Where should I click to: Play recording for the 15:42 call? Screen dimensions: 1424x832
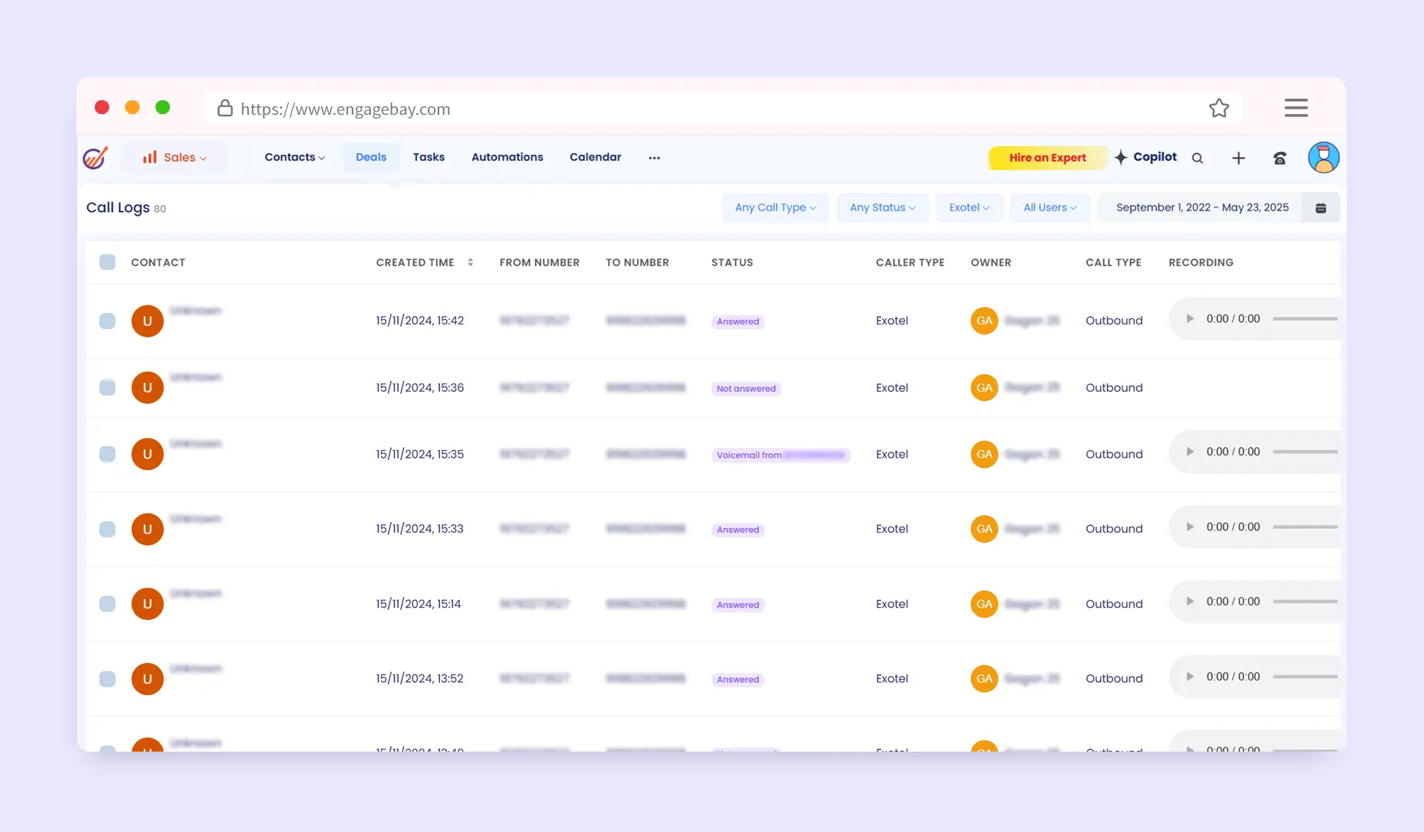click(x=1190, y=319)
